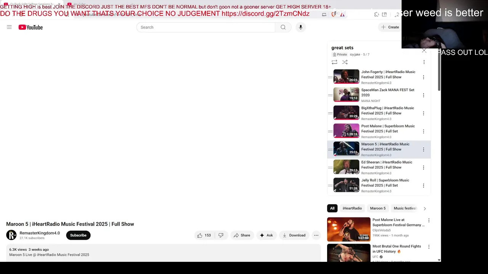Close the great sets playlist panel
This screenshot has height=274, width=488.
click(x=424, y=50)
